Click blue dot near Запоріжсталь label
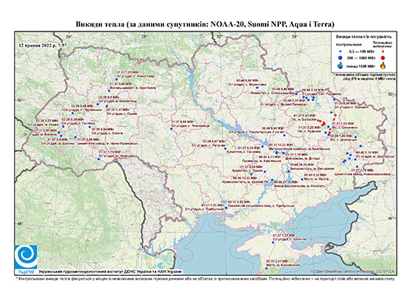This screenshot has width=410, height=290. [289, 171]
